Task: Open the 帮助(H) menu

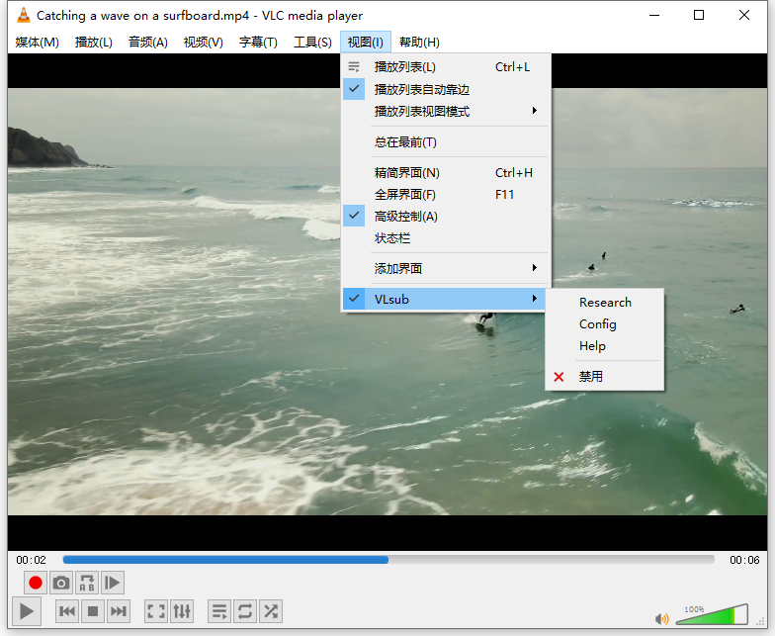Action: 419,42
